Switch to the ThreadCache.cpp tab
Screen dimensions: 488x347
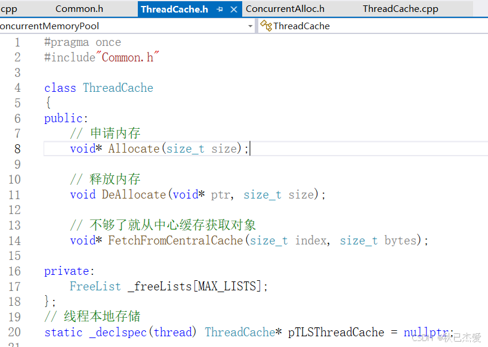click(x=400, y=9)
